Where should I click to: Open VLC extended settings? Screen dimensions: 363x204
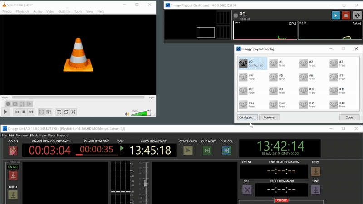[x=49, y=112]
